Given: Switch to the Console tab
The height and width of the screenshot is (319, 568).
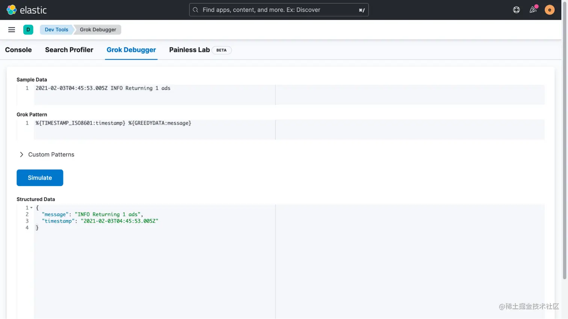Looking at the screenshot, I should pyautogui.click(x=18, y=50).
